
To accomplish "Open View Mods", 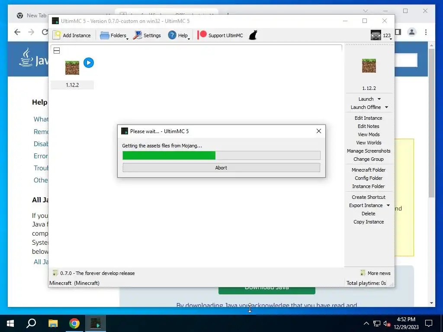I will 369,134.
